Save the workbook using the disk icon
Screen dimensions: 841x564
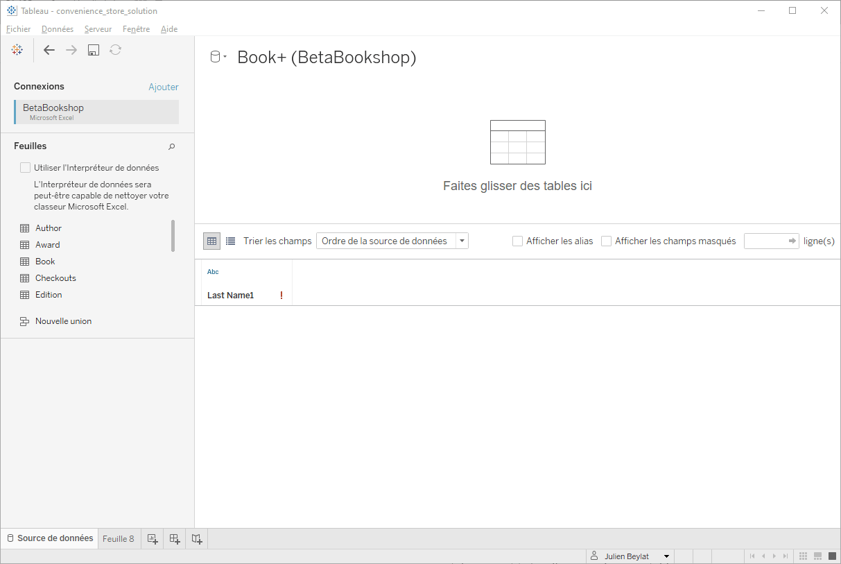(94, 50)
